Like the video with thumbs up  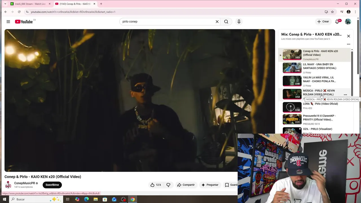[x=156, y=185]
